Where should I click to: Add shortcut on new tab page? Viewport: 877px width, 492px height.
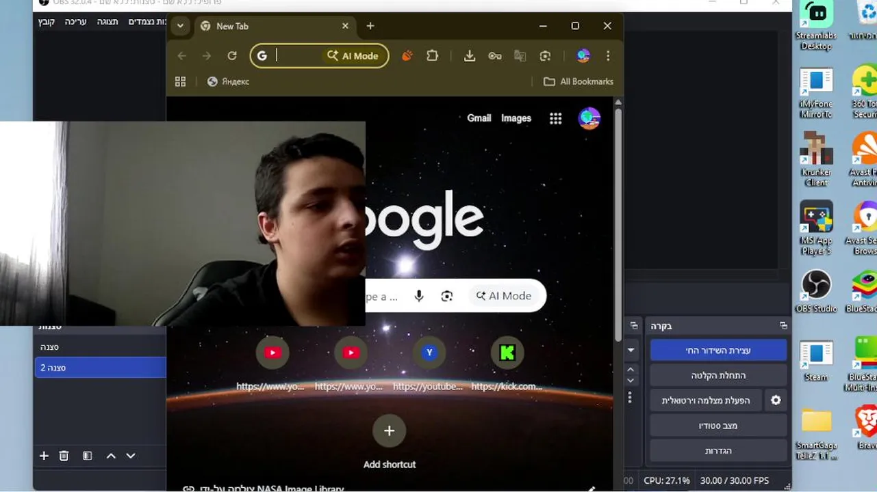tap(390, 442)
